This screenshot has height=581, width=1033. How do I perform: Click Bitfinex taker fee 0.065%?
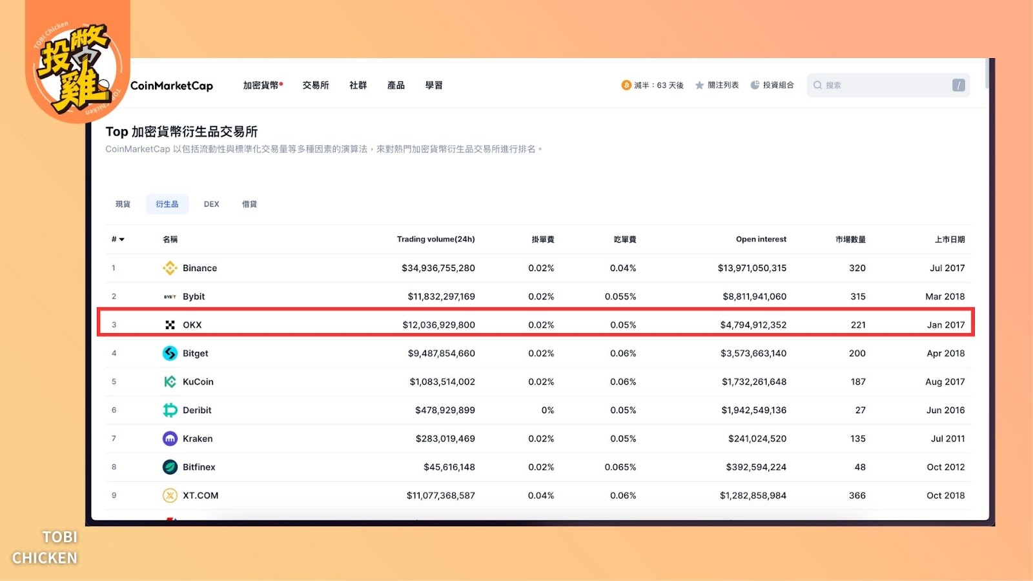click(620, 467)
